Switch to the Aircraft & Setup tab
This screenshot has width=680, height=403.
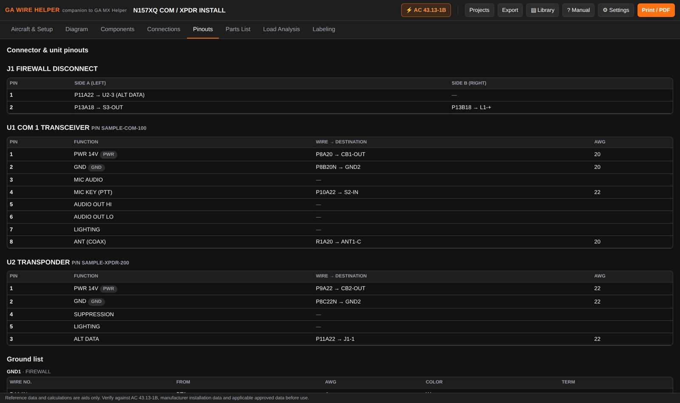point(32,29)
